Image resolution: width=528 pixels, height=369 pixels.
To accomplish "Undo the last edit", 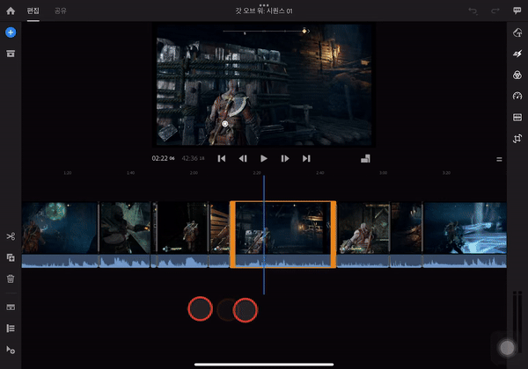I will [x=473, y=11].
